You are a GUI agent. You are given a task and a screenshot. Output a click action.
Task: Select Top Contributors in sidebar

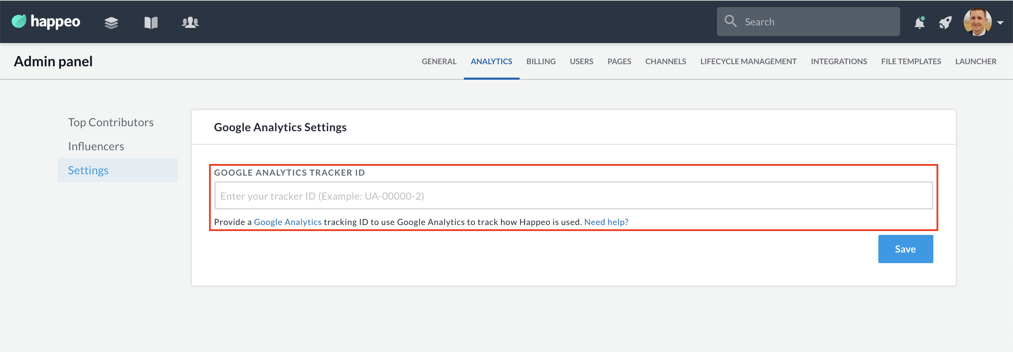[x=111, y=122]
